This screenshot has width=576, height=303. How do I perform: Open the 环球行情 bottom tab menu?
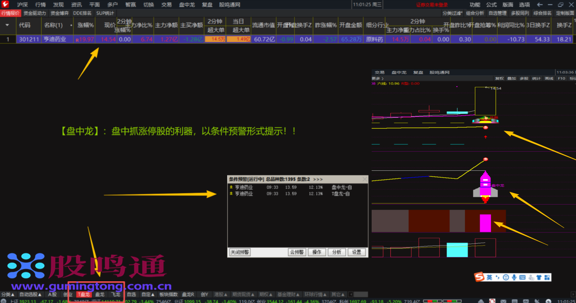tap(316, 294)
